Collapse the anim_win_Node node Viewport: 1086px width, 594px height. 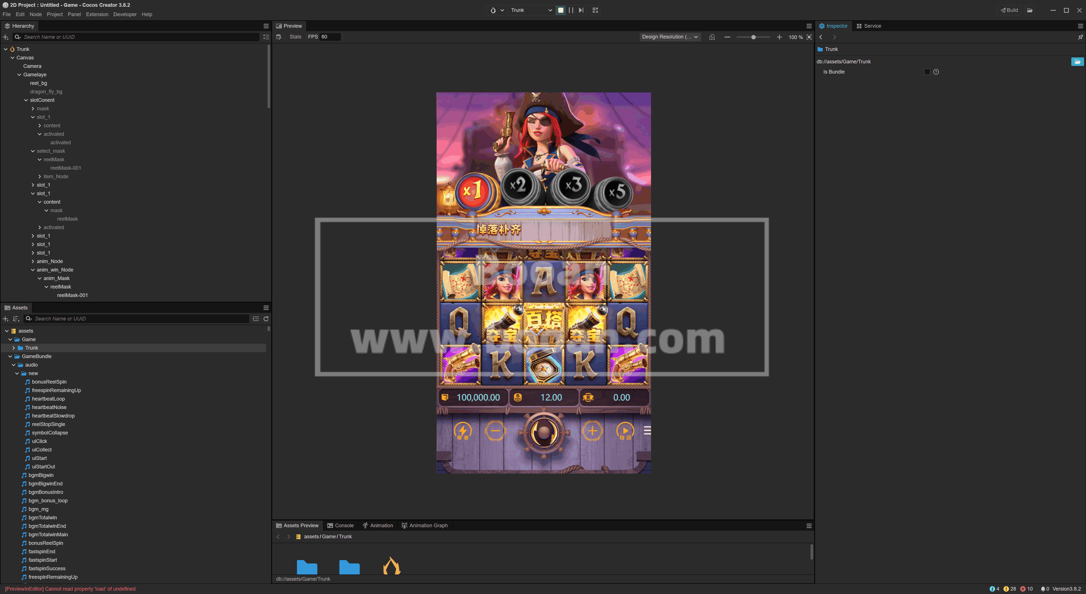click(x=33, y=270)
